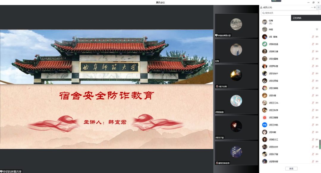The height and width of the screenshot is (173, 321).
Task: Click the camera-off icon for 1班王秋萍
Action: pos(317,110)
